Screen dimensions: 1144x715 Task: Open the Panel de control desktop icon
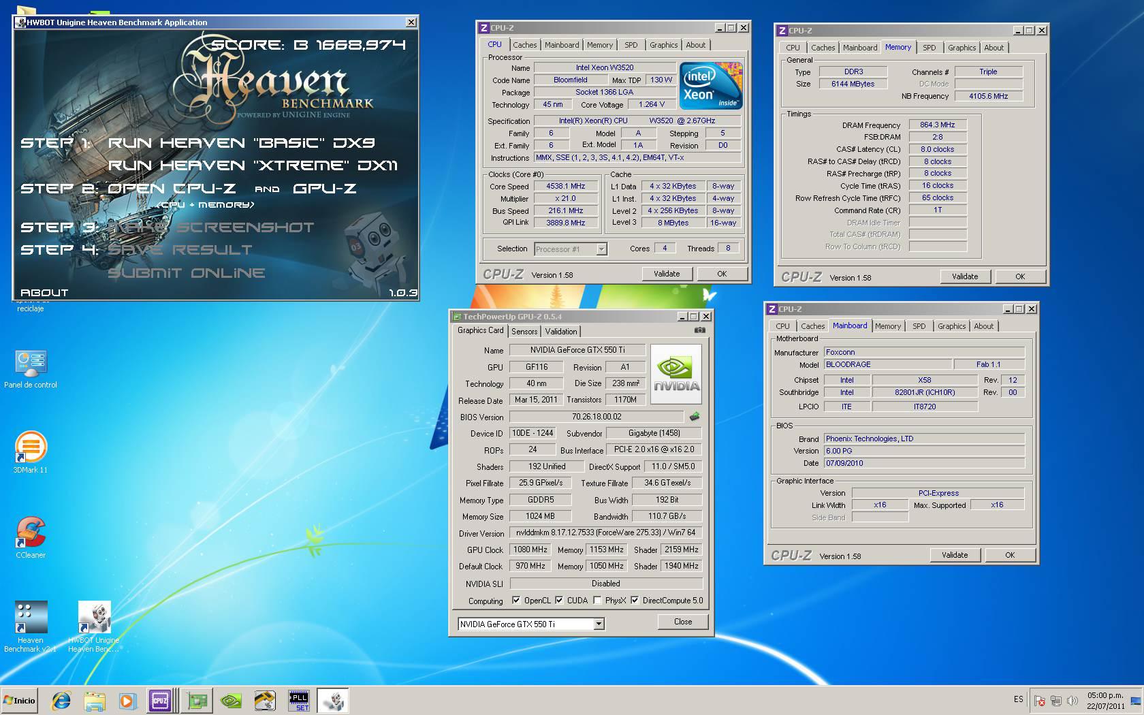click(31, 370)
